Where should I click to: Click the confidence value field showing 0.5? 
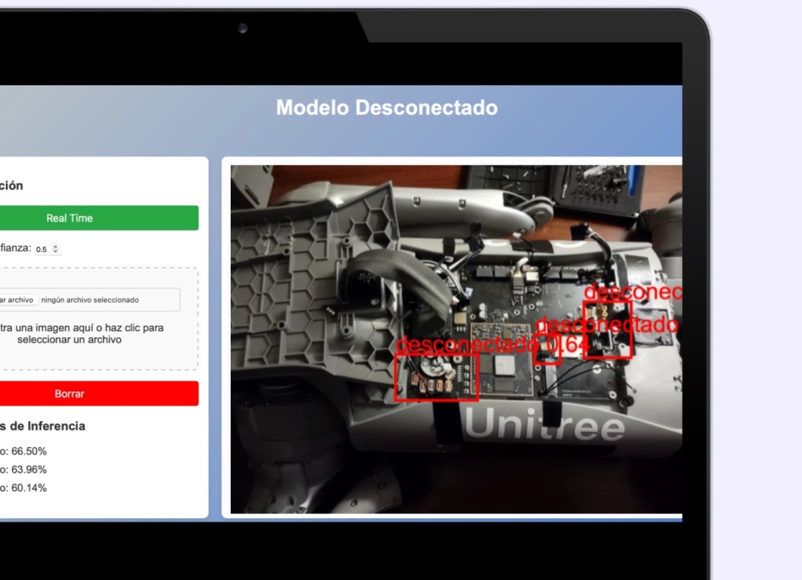[x=47, y=249]
